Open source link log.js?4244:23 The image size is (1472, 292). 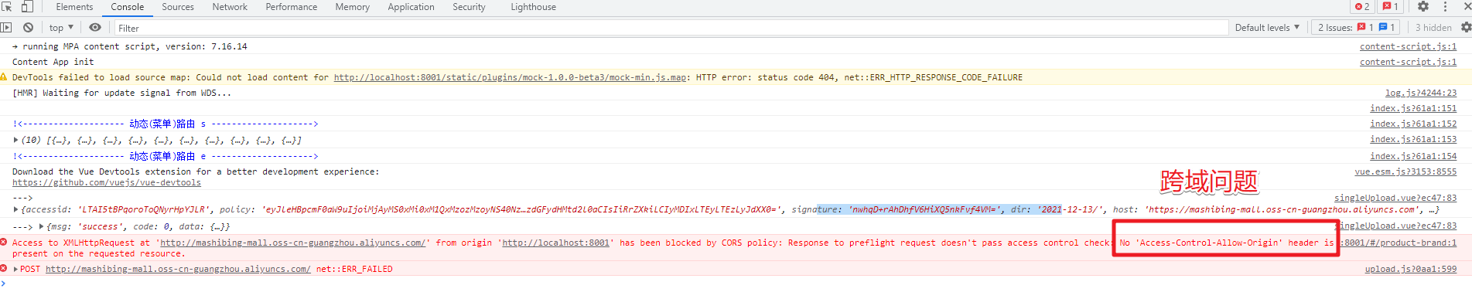tap(1420, 93)
